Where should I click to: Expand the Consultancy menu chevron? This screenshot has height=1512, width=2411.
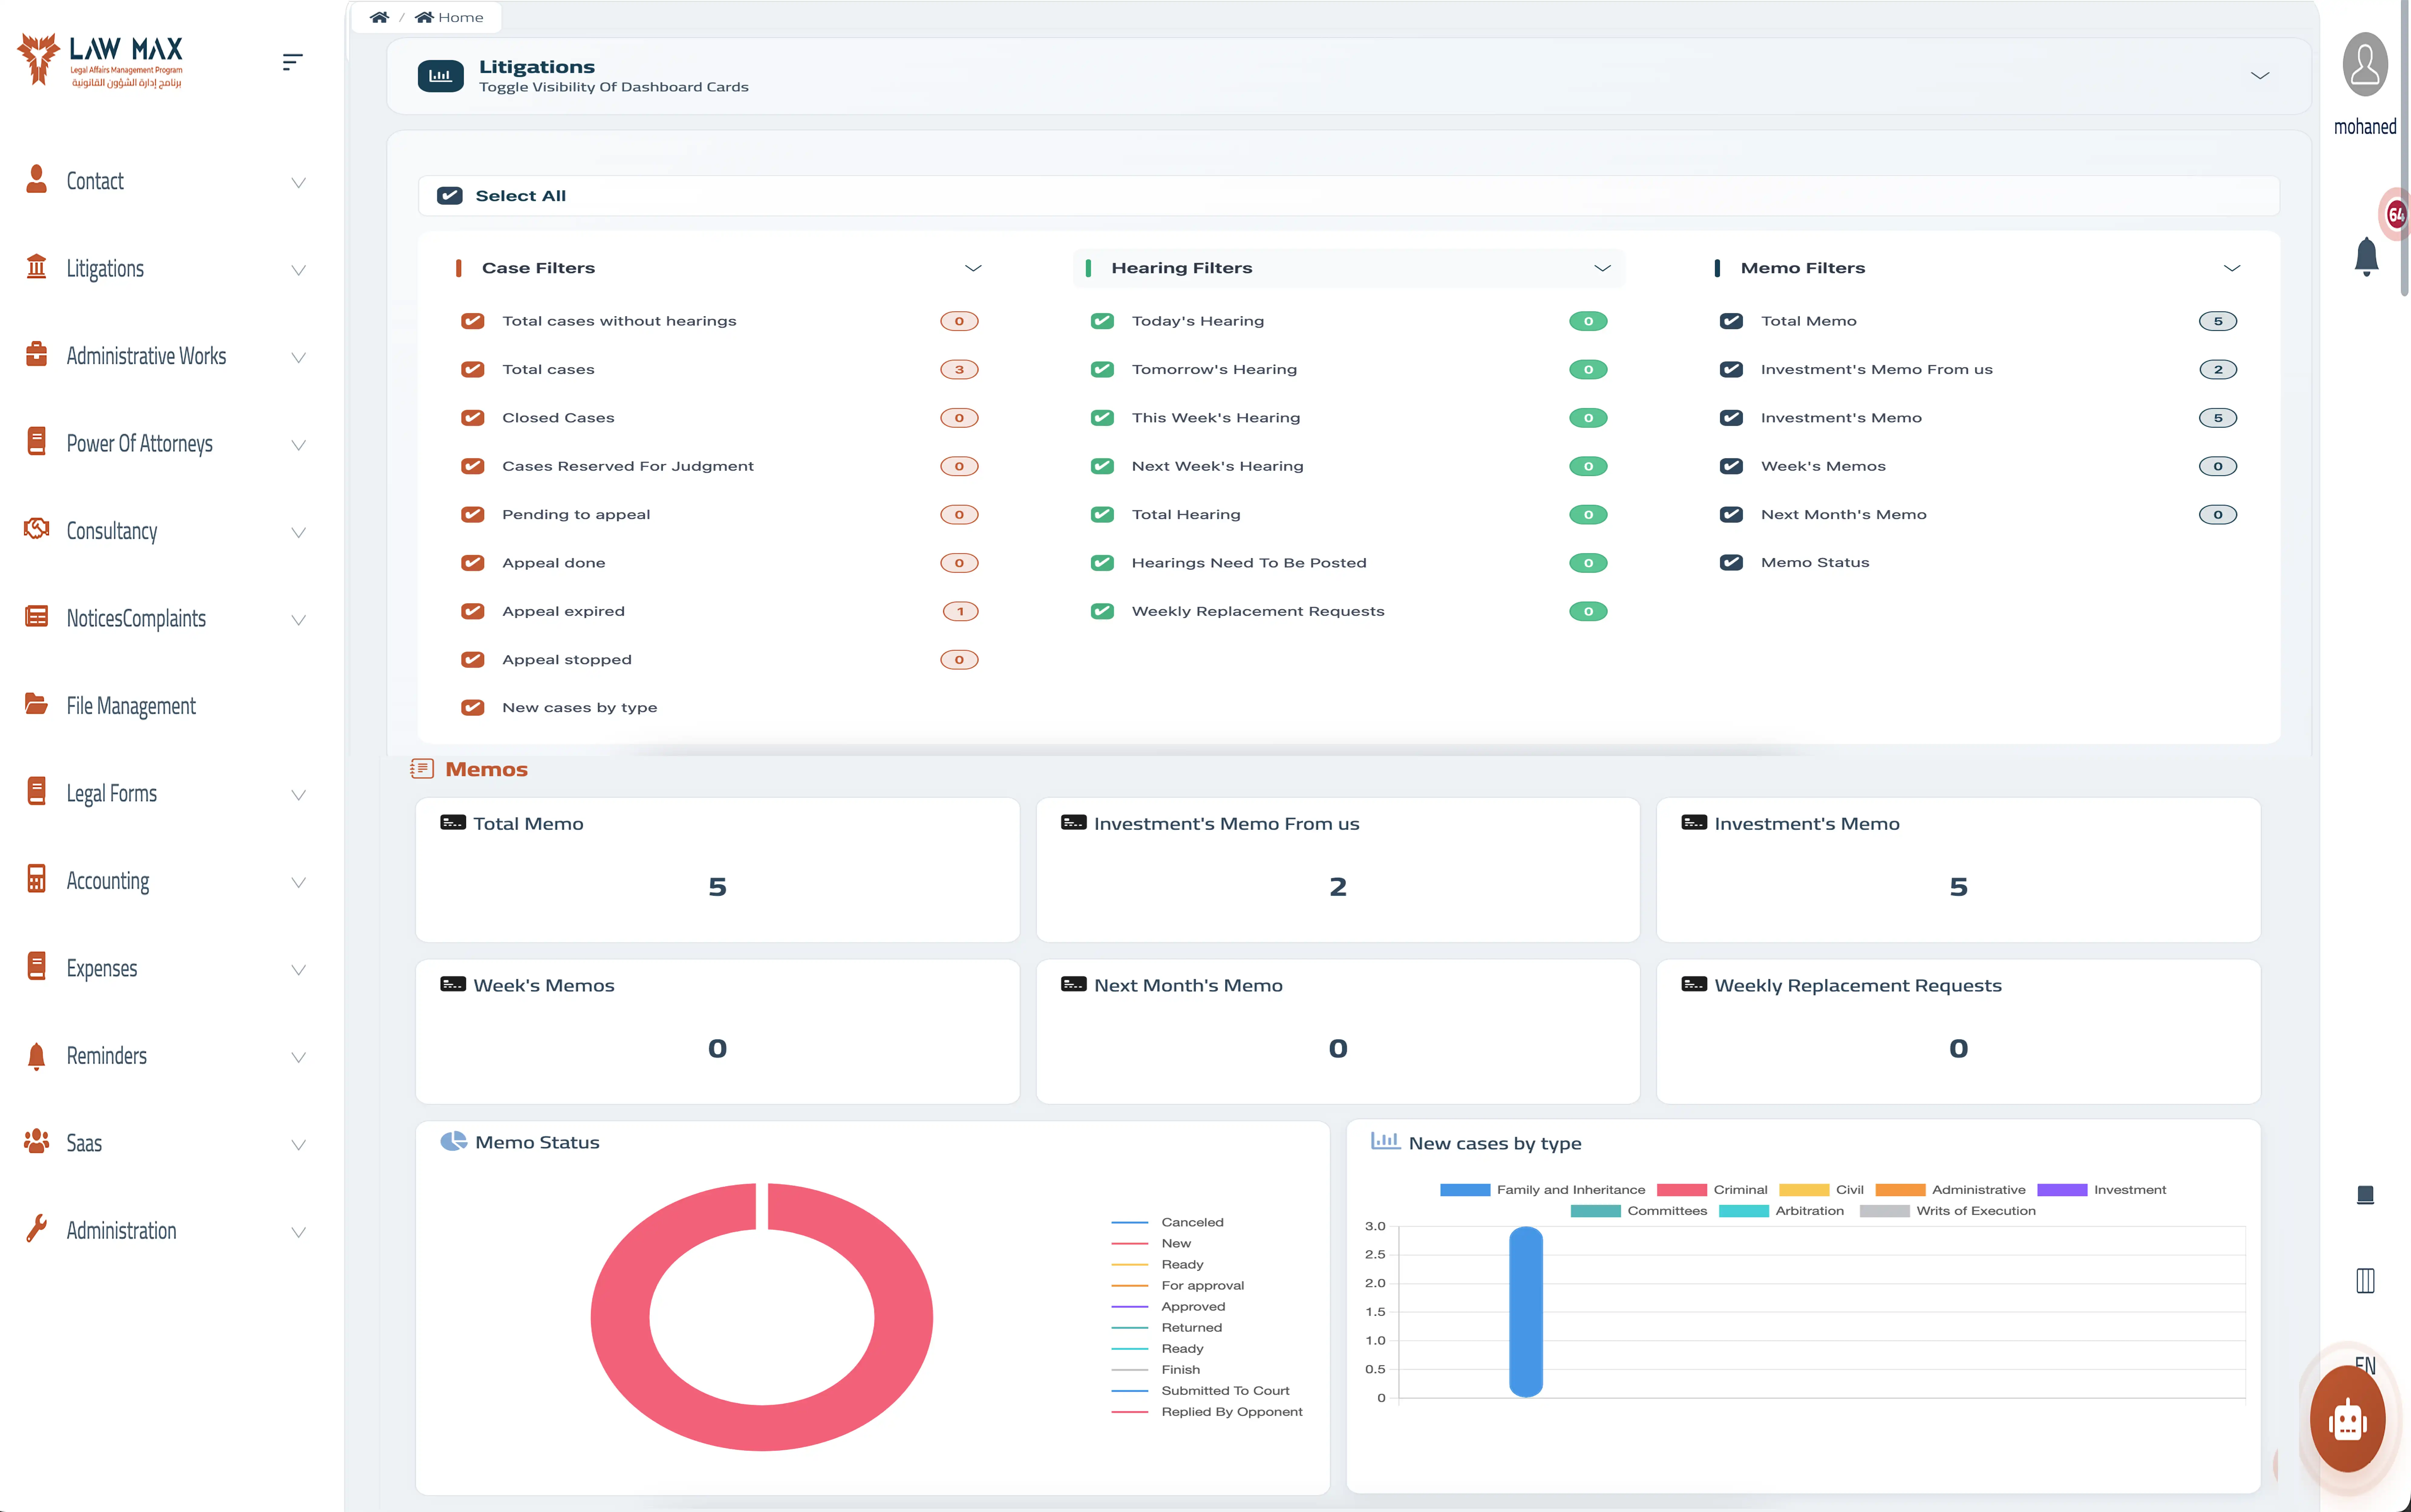tap(298, 533)
